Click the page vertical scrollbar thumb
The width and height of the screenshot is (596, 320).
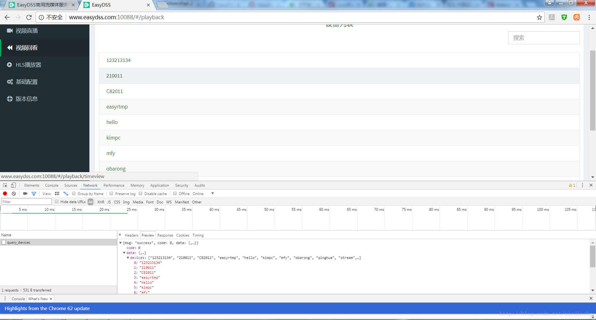point(593,90)
